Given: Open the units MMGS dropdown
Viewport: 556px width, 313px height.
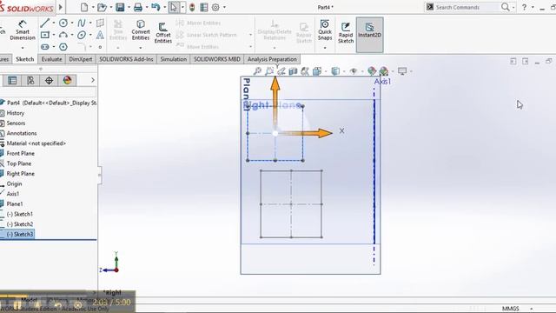Looking at the screenshot, I should click(531, 309).
